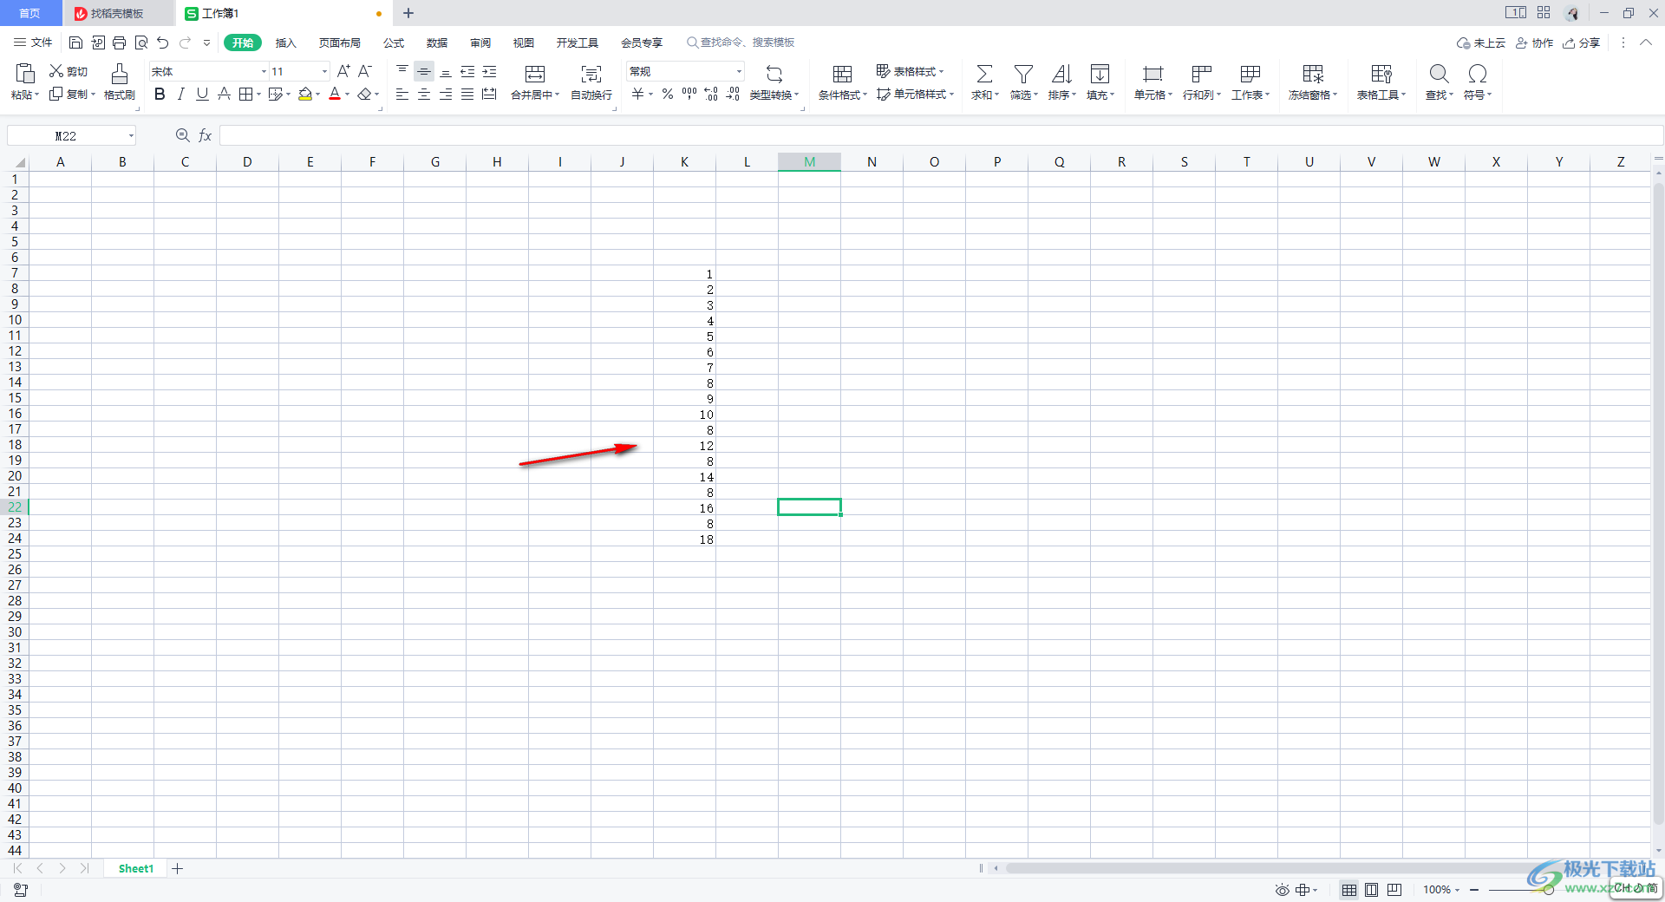Switch to the 数据 Data tab

pyautogui.click(x=437, y=42)
